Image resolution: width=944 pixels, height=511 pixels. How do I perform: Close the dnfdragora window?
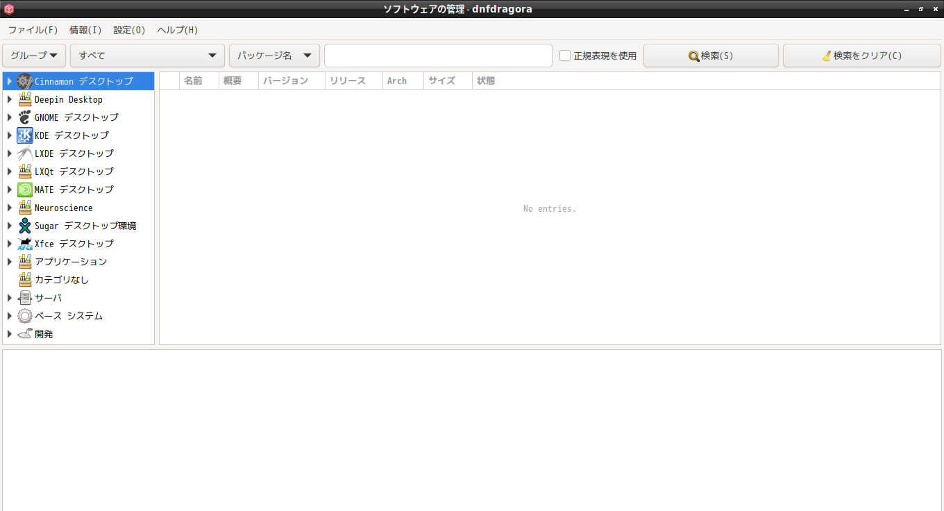[935, 9]
